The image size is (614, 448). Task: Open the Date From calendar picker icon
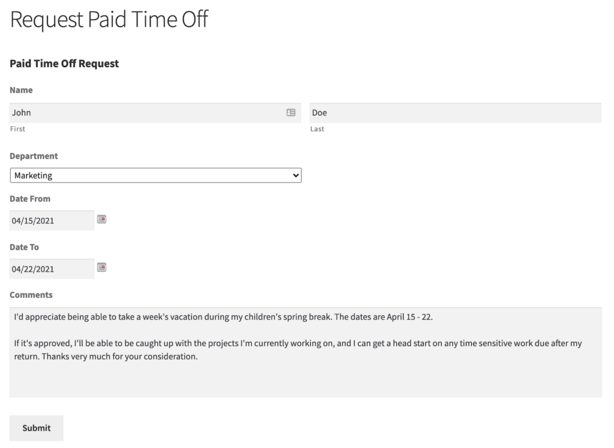(x=102, y=220)
